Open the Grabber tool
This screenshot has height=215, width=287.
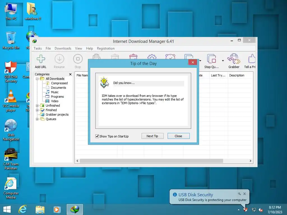pos(234,62)
